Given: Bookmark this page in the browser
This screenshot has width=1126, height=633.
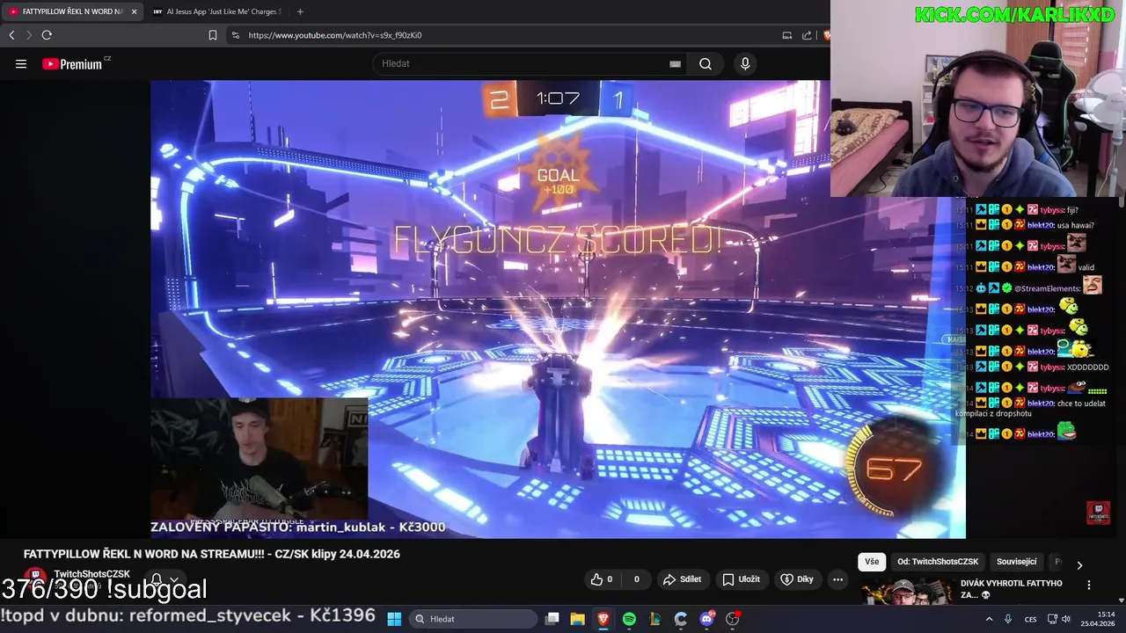Looking at the screenshot, I should pyautogui.click(x=213, y=35).
